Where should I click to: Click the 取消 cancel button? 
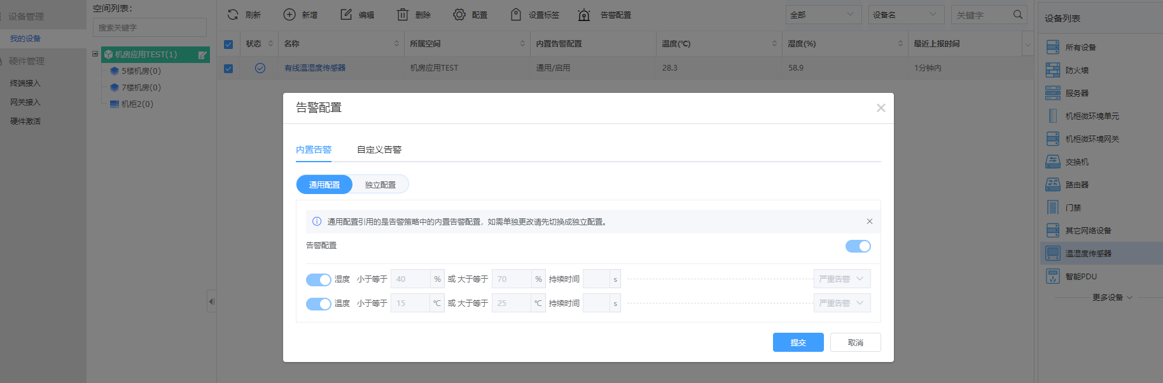856,342
